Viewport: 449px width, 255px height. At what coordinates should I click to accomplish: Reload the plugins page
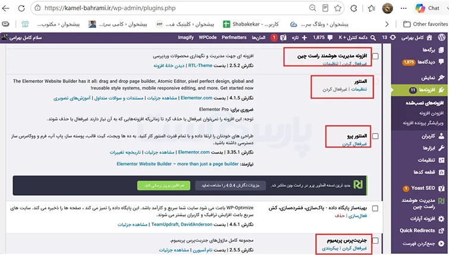tap(21, 8)
